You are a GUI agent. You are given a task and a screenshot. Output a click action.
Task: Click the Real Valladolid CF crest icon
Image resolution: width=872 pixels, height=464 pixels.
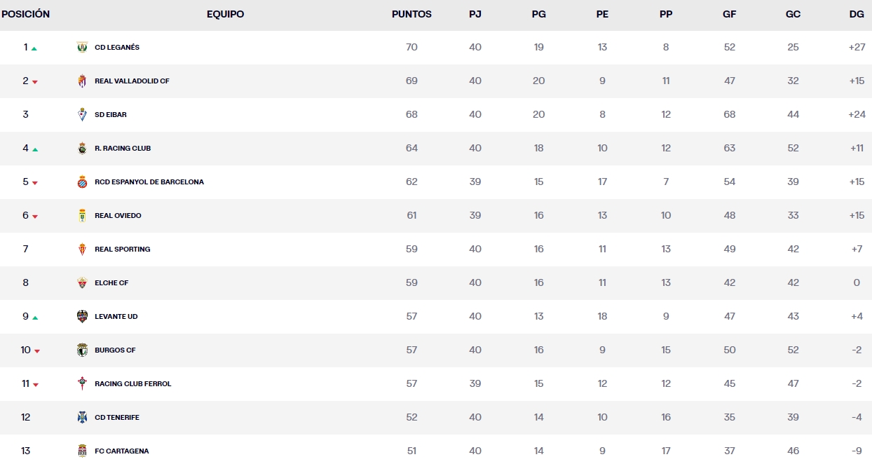pyautogui.click(x=82, y=81)
